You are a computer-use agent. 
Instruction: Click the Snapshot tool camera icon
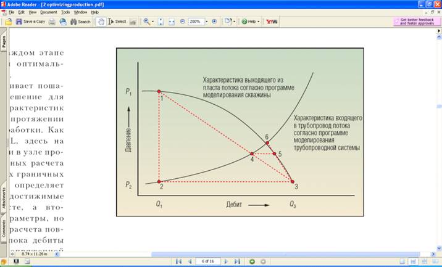coord(134,22)
